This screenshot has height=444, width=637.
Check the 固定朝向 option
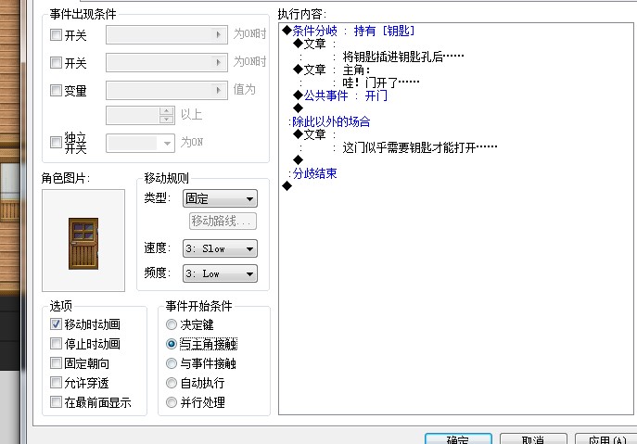(56, 363)
